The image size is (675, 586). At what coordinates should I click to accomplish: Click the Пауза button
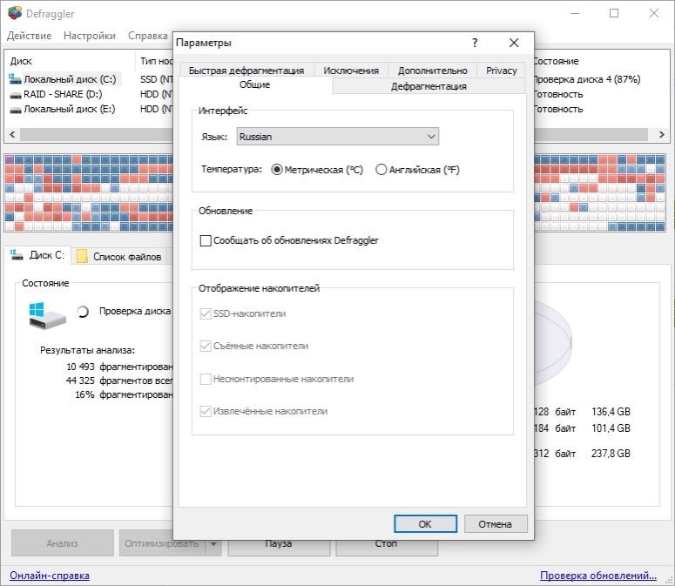coord(279,547)
